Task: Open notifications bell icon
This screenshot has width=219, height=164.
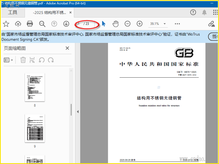Action: 204,12
